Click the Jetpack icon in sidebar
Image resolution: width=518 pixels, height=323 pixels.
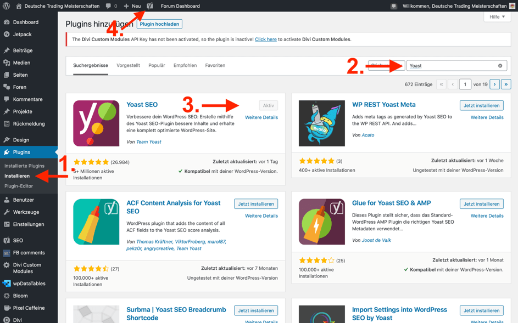click(7, 35)
